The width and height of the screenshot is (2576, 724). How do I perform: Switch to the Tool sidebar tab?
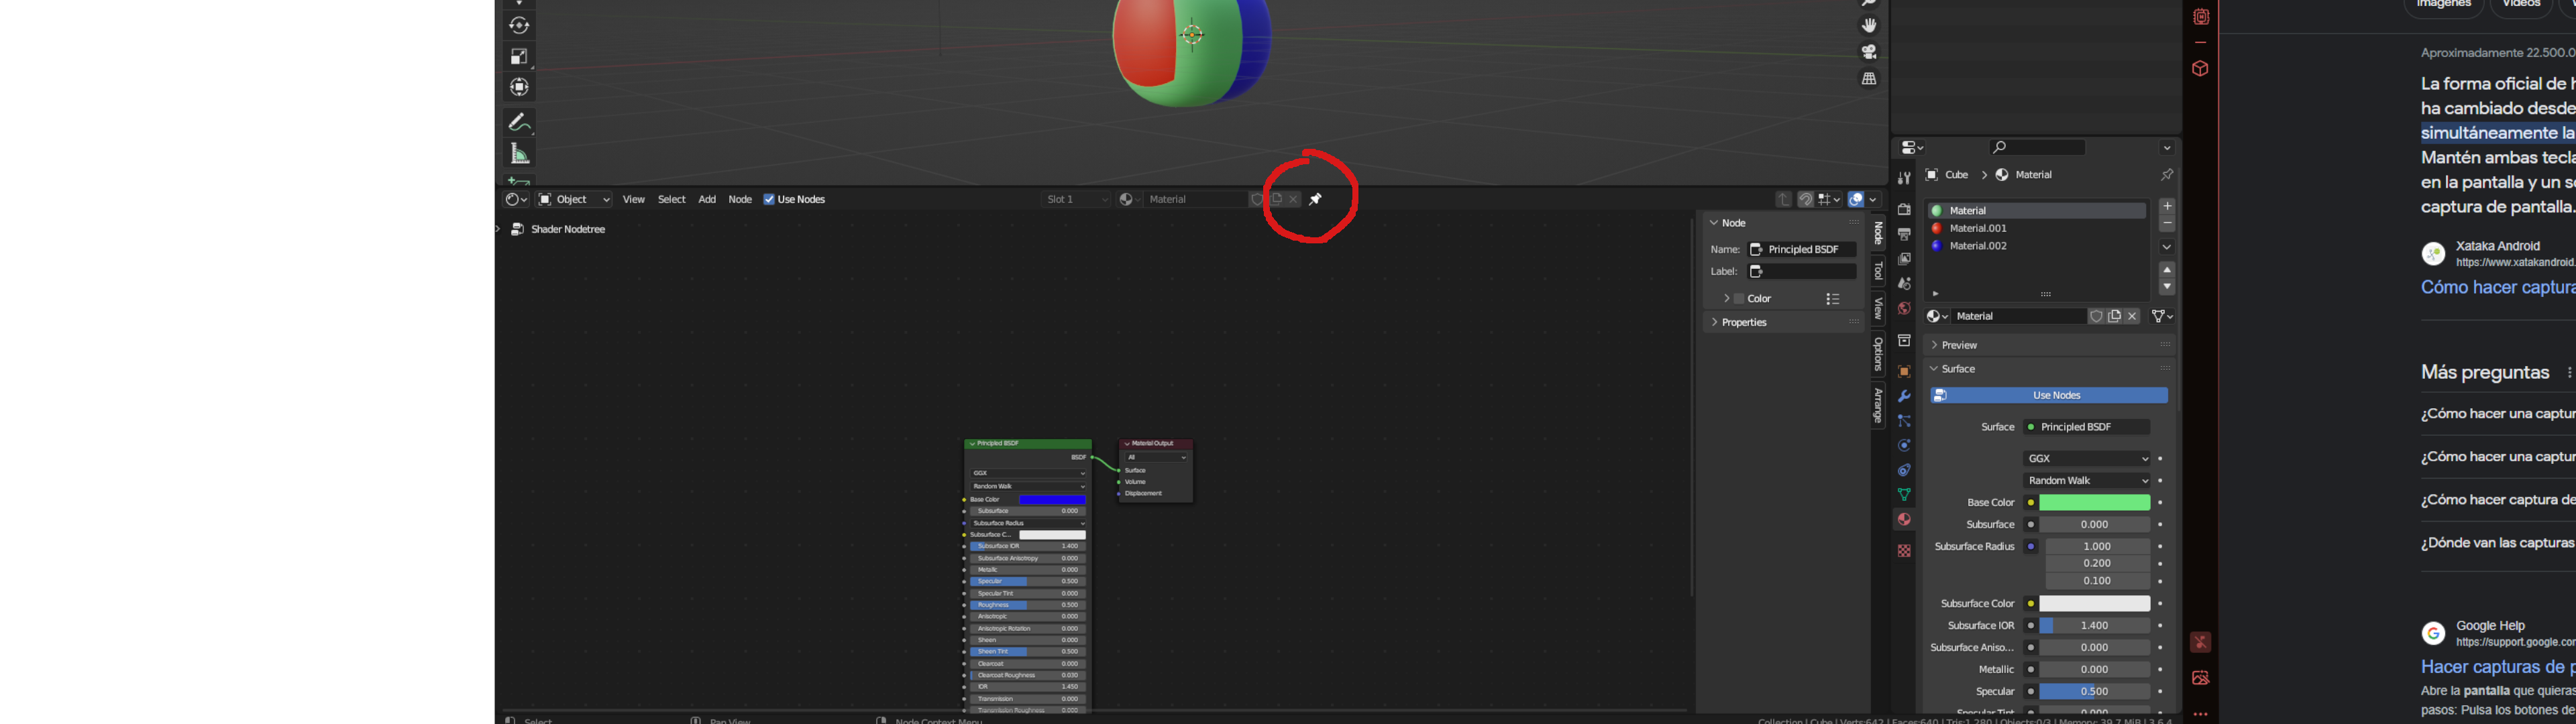[1878, 271]
